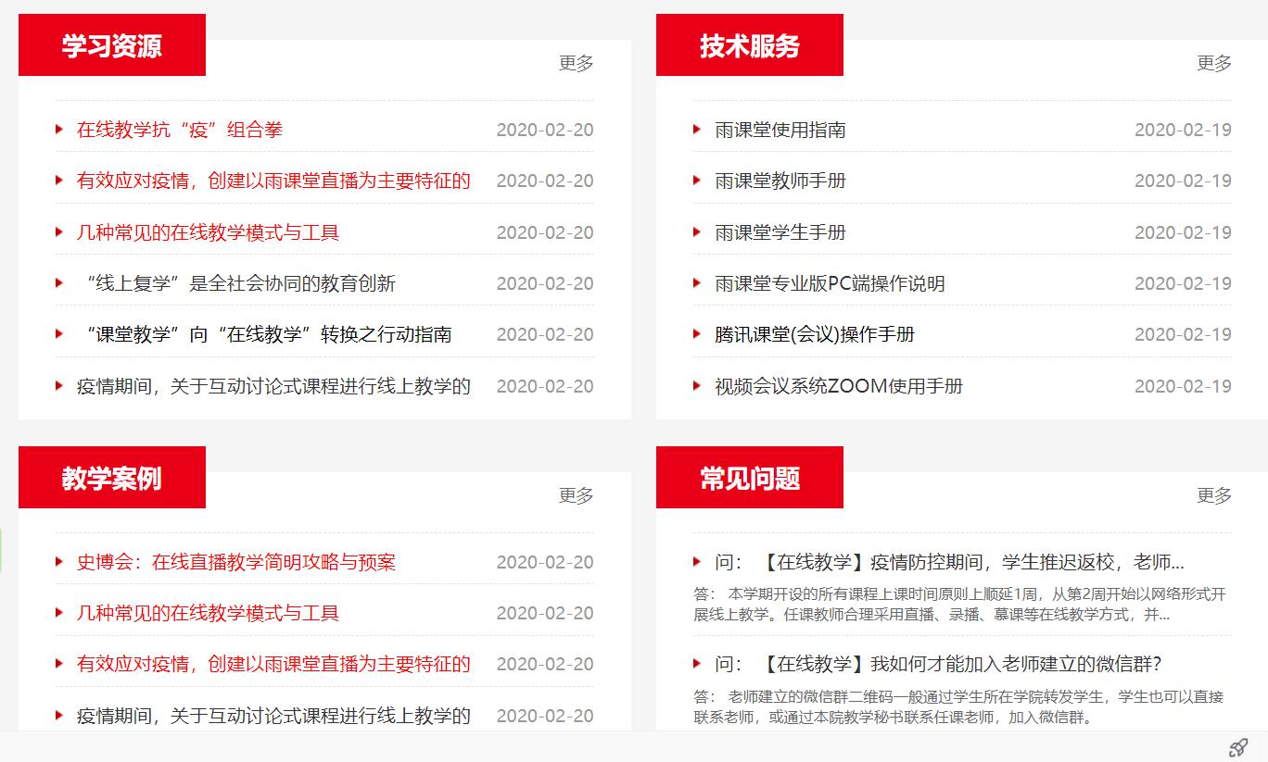Select the 技术服务 panel title
This screenshot has width=1268, height=762.
pos(749,44)
